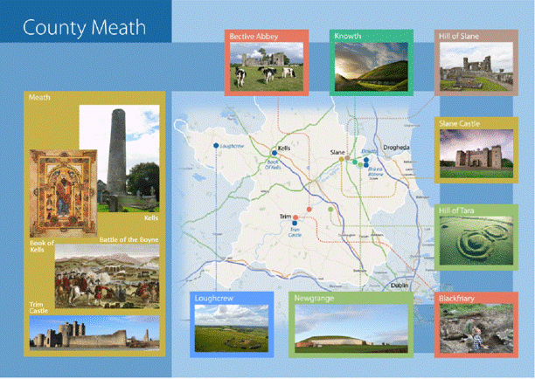
Task: Open the Knowth mound photo
Action: click(x=371, y=66)
